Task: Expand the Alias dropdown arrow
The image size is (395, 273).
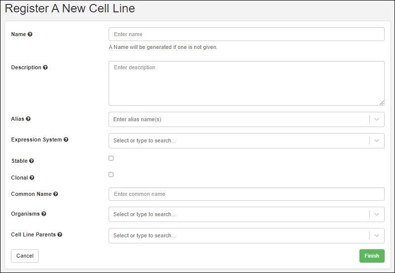Action: point(377,119)
